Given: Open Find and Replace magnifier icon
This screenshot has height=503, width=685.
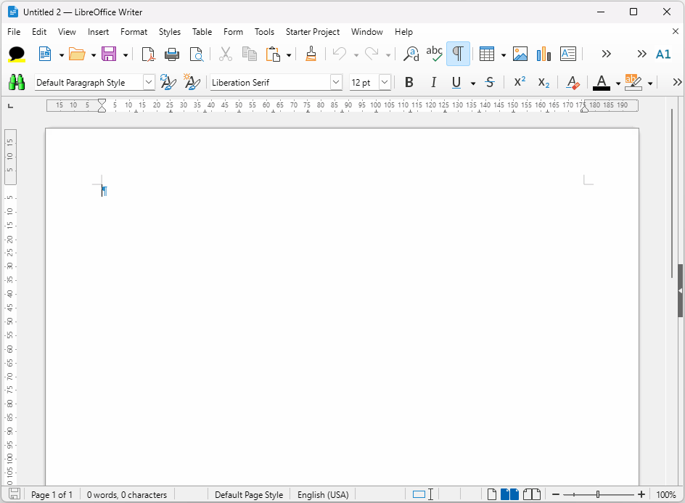Looking at the screenshot, I should click(411, 54).
